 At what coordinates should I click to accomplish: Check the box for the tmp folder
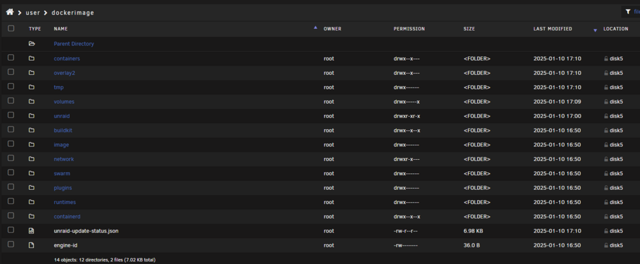click(x=11, y=86)
